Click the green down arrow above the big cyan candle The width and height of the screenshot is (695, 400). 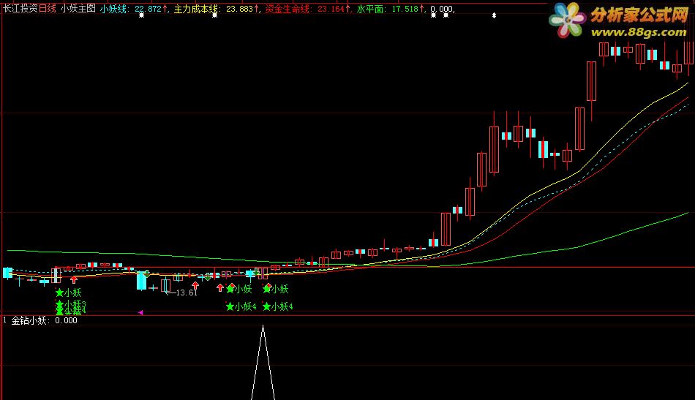147,274
